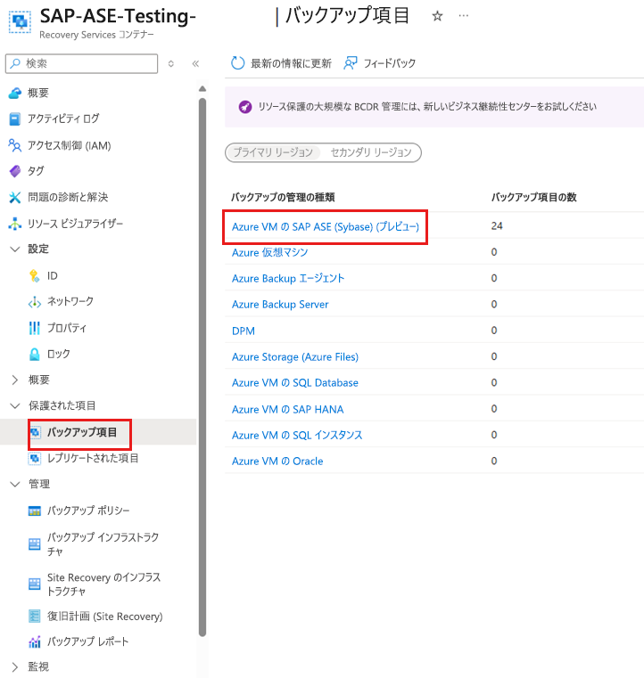Open the Azure Backup Server link
The width and height of the screenshot is (644, 678).
[280, 305]
